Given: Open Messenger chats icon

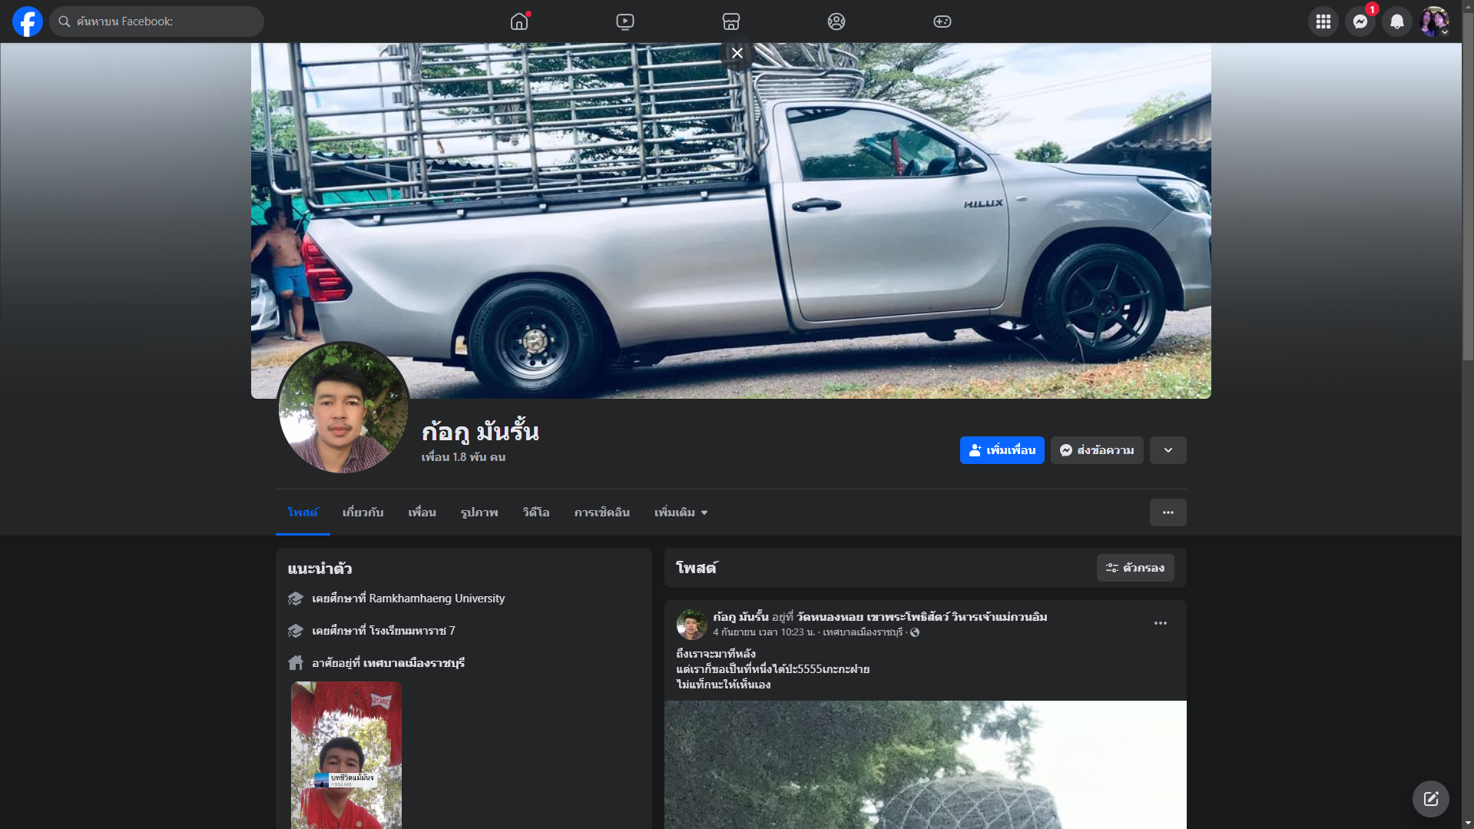Looking at the screenshot, I should tap(1360, 22).
